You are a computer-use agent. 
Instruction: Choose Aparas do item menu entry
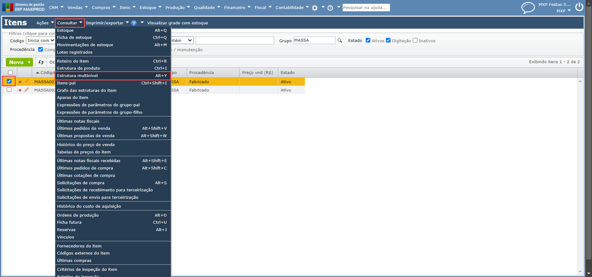click(113, 98)
